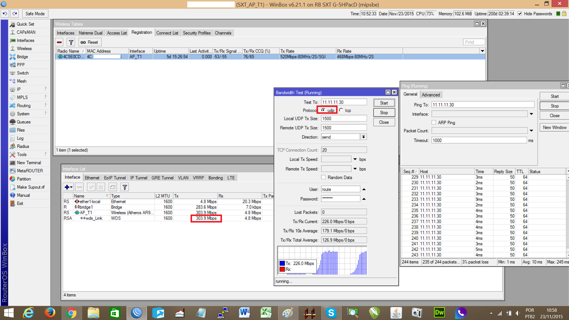The height and width of the screenshot is (320, 569).
Task: Stop the running Bandwidth Test
Action: (384, 113)
